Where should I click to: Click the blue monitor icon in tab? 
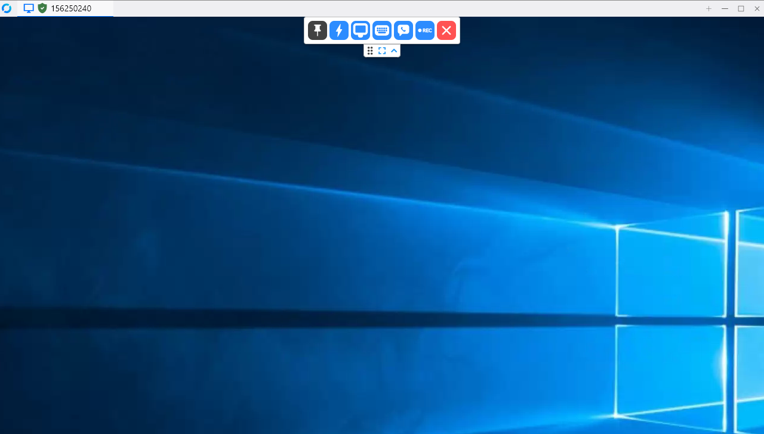point(29,8)
